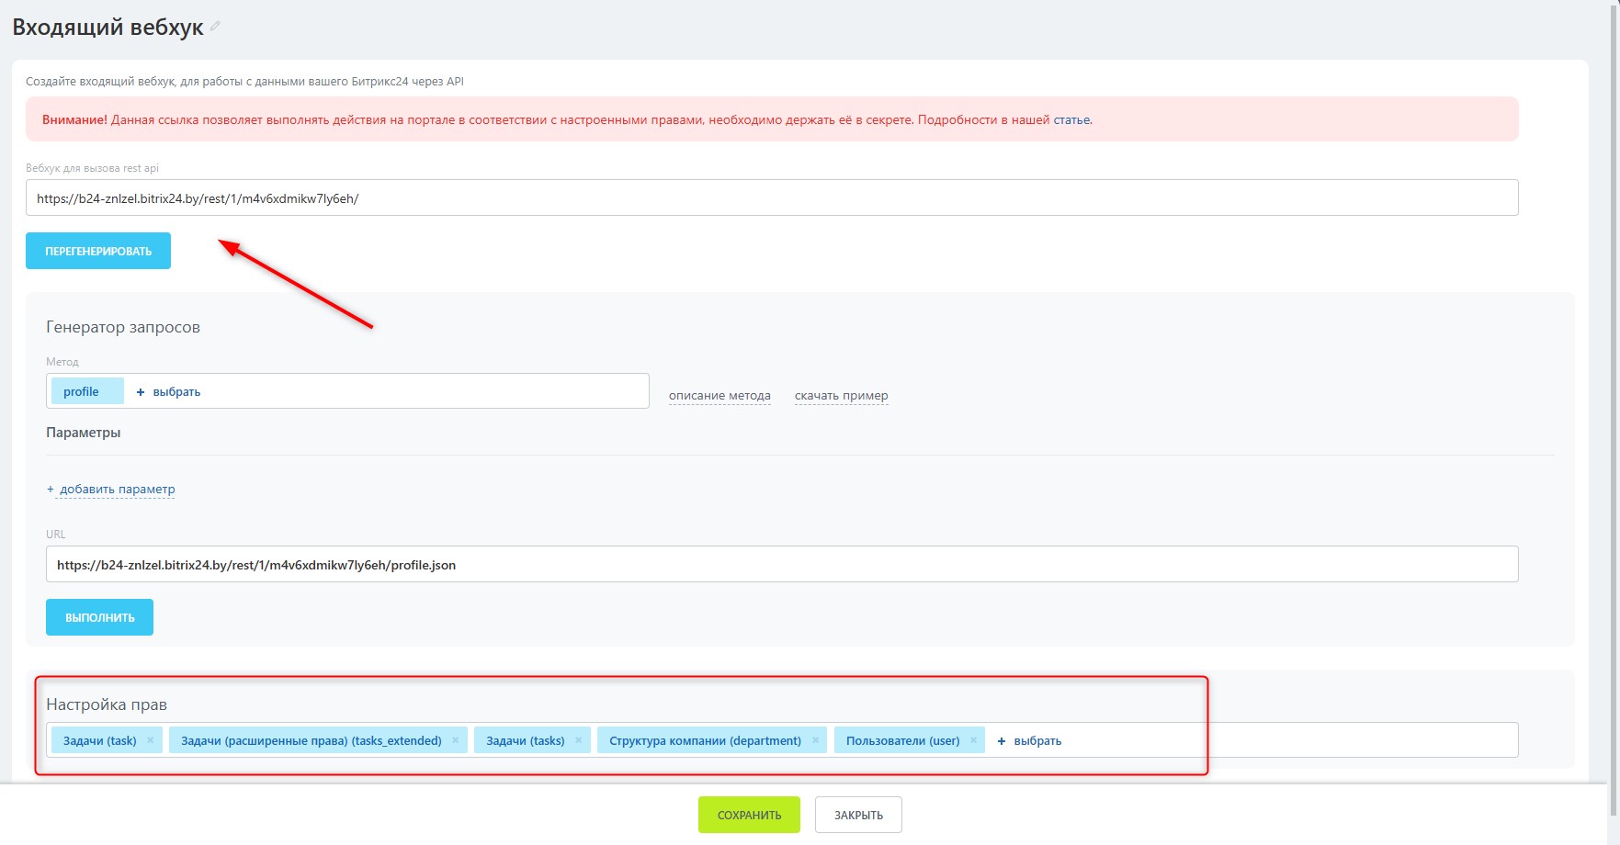1620x845 pixels.
Task: Click the скачать пример link
Action: tap(841, 396)
